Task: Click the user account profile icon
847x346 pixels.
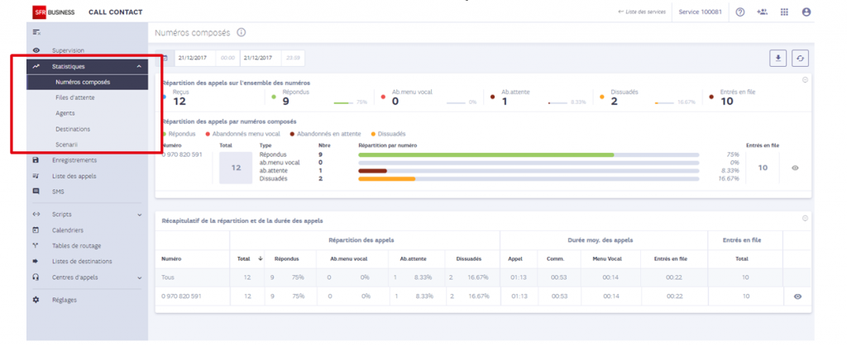Action: (806, 12)
